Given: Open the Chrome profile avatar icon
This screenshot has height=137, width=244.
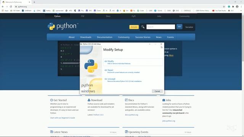Looking at the screenshot, I should (x=237, y=7).
